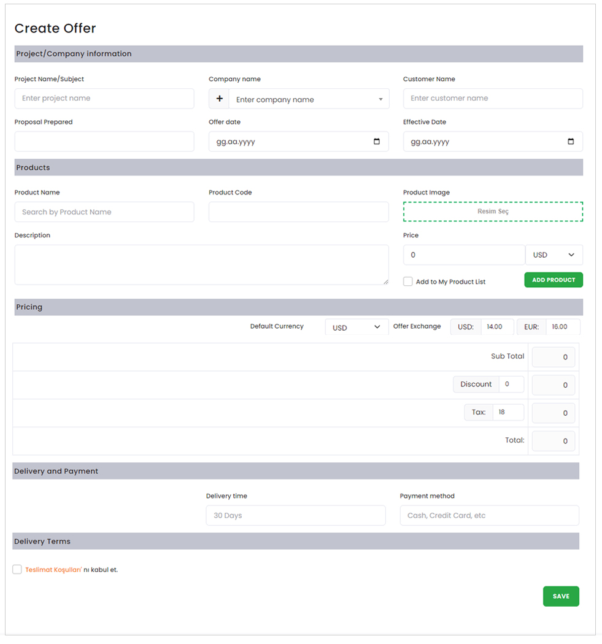Click the Resim Seç image upload area
602x644 pixels.
coord(493,212)
